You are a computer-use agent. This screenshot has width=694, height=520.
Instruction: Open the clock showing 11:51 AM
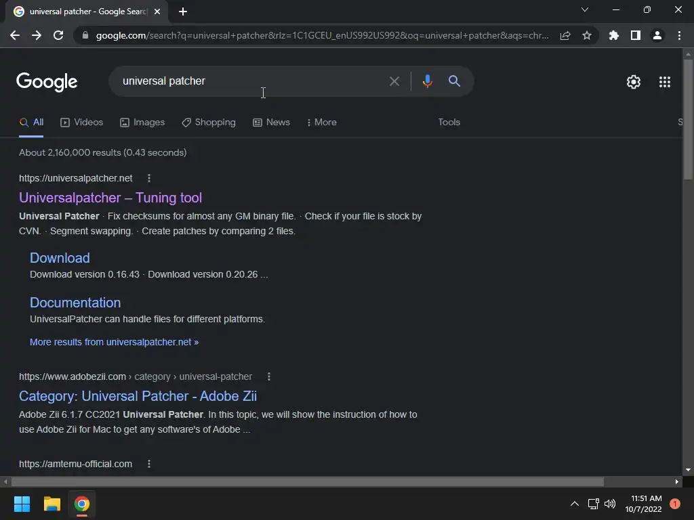click(x=644, y=504)
